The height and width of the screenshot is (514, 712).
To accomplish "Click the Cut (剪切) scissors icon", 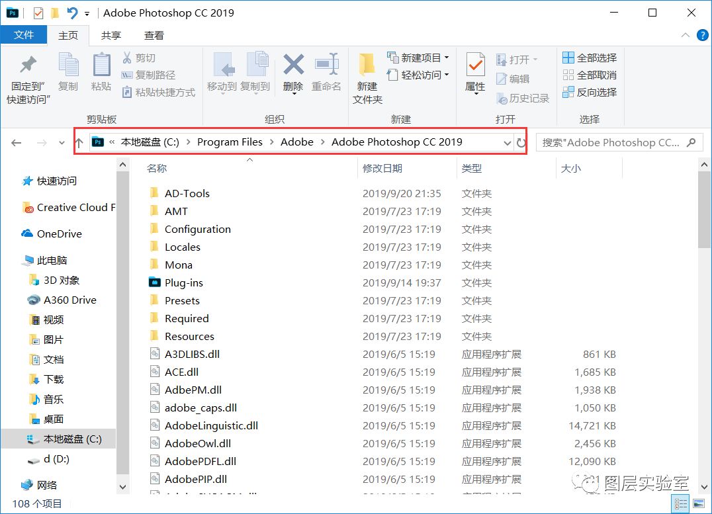I will [127, 58].
